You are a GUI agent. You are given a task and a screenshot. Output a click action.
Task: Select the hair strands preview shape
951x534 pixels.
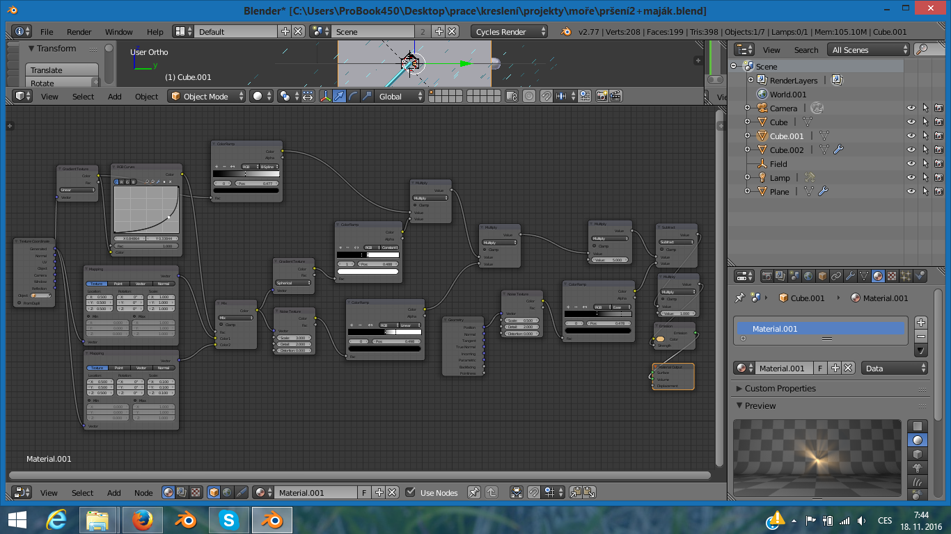coord(918,482)
